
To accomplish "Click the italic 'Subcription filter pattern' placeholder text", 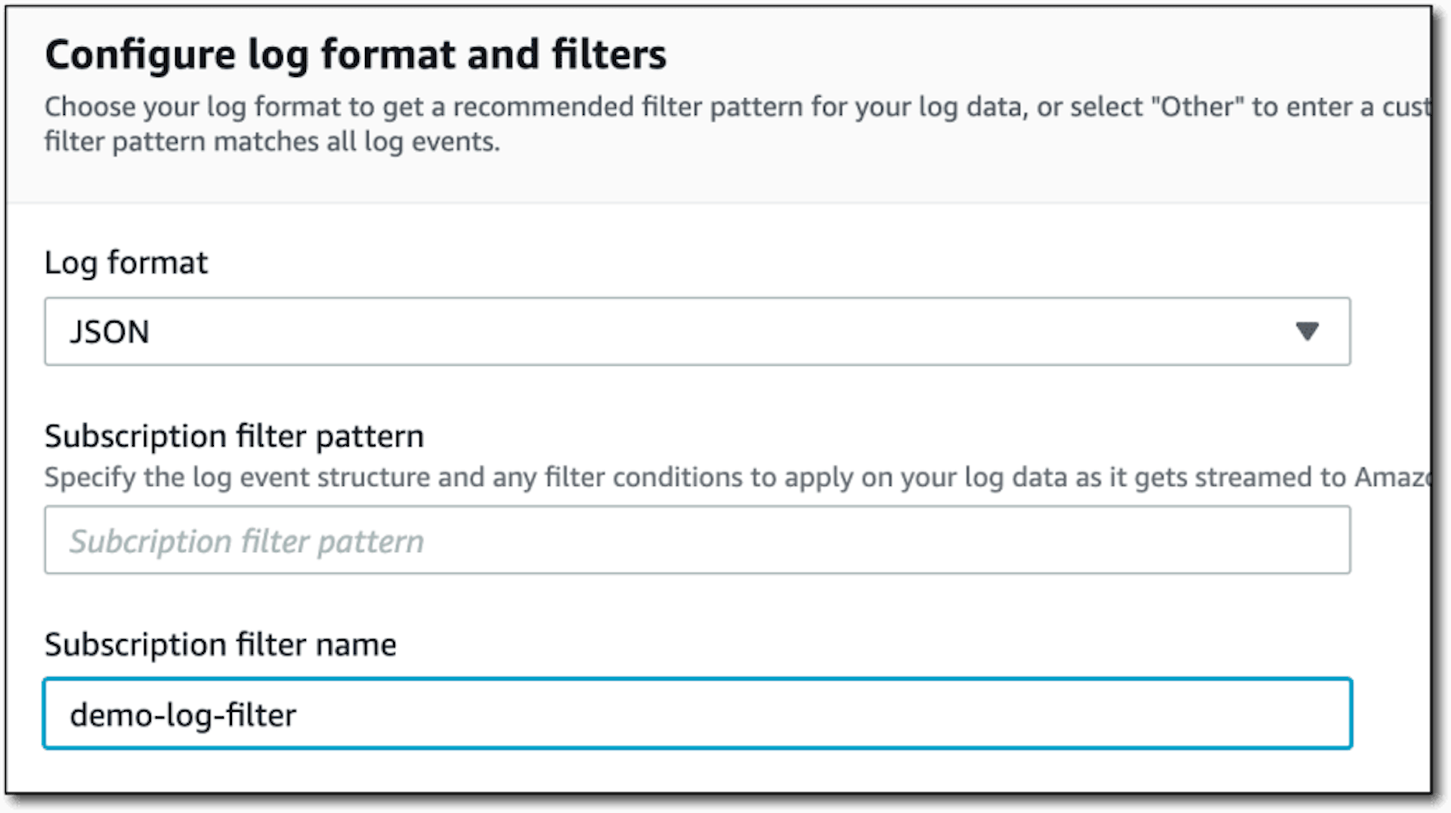I will [247, 542].
